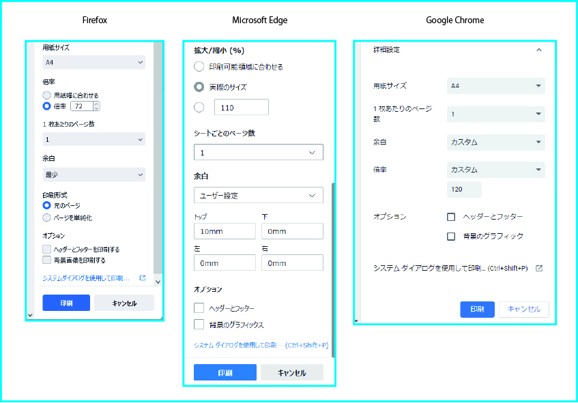
Task: Click the scale field showing 120 in Chrome
Action: coord(464,190)
